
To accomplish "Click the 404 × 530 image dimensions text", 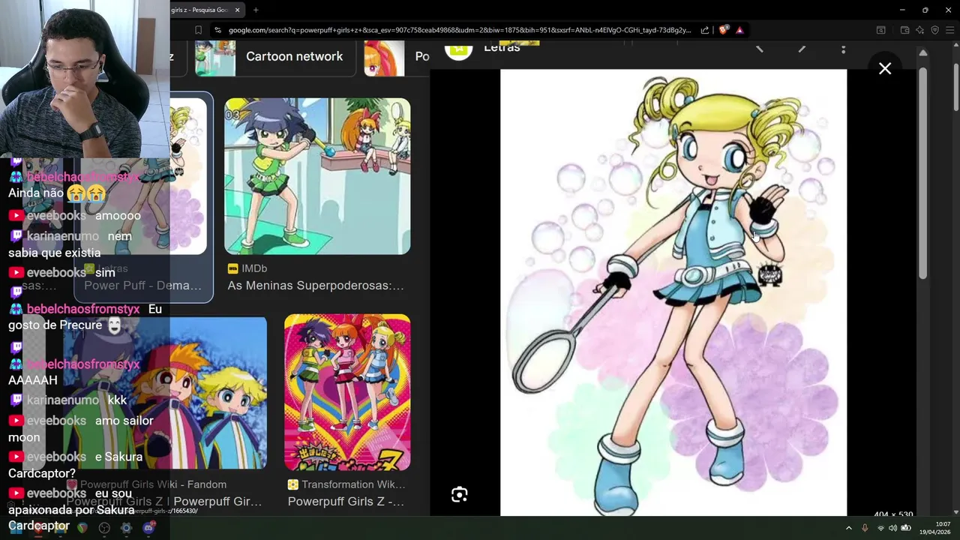I will point(893,515).
